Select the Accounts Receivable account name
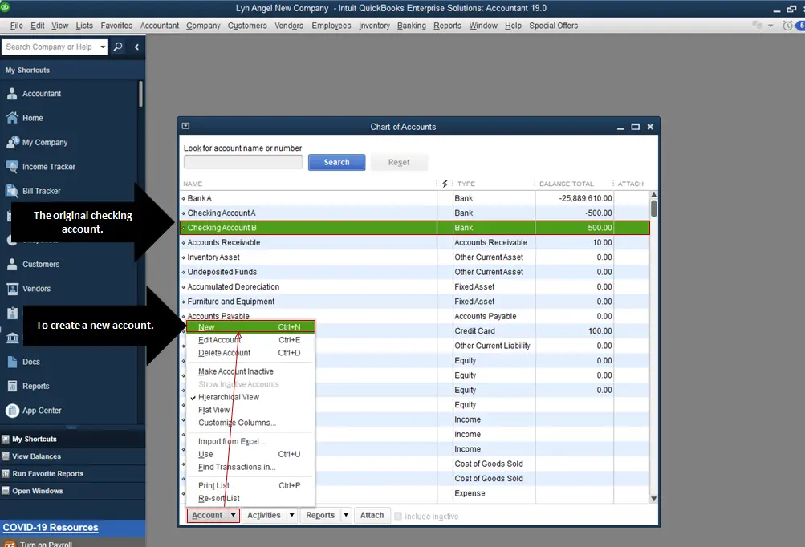The image size is (805, 547). (224, 242)
